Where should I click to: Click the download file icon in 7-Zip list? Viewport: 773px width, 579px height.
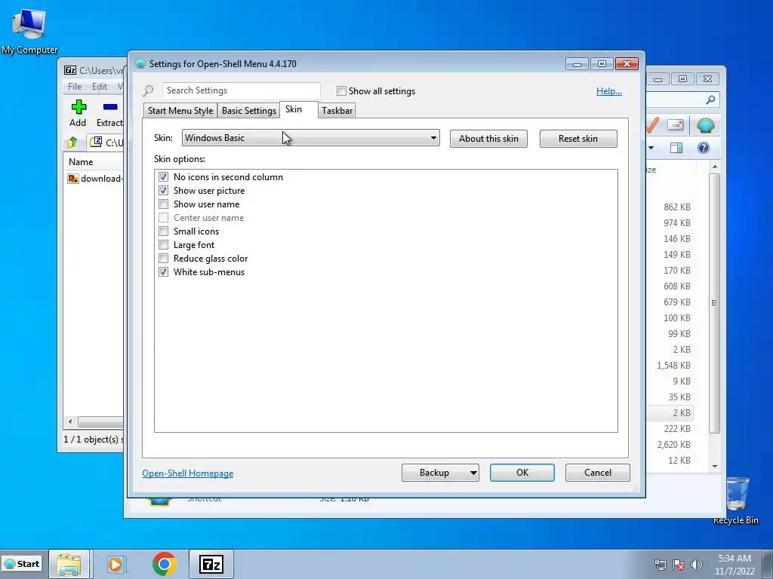[x=73, y=178]
